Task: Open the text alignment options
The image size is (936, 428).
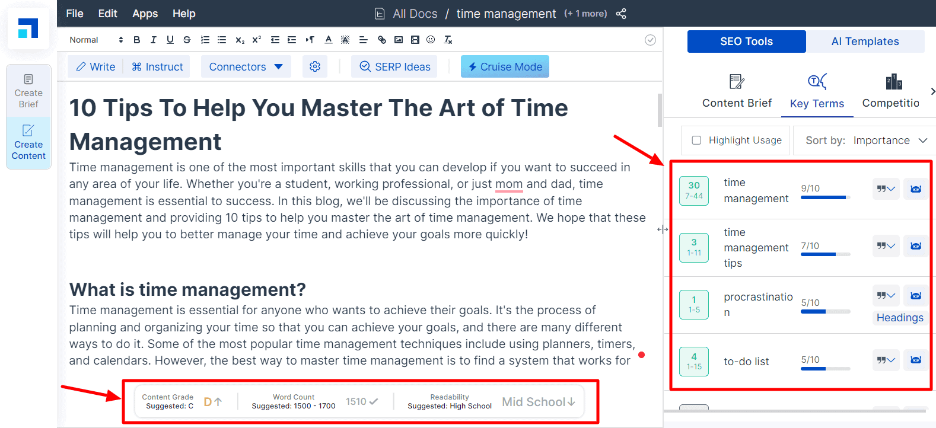Action: point(364,40)
